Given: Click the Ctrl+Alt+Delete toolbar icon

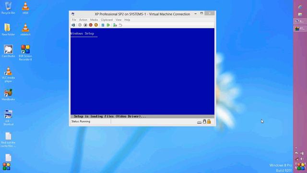Looking at the screenshot, I should (x=73, y=25).
